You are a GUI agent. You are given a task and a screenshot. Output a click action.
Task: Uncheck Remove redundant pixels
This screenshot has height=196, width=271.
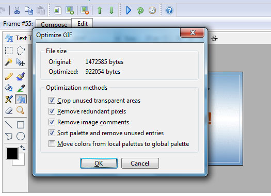point(52,111)
